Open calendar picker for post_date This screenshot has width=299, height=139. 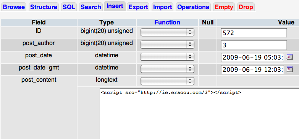pyautogui.click(x=289, y=57)
